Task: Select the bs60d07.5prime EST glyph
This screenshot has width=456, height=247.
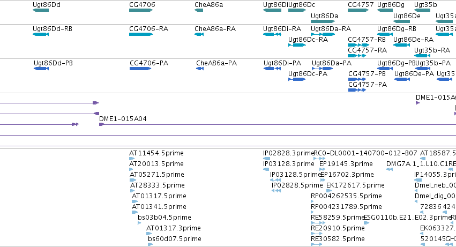Action: 150,244
